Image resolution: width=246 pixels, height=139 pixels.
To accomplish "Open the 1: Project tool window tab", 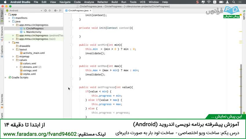I will coord(2,16).
